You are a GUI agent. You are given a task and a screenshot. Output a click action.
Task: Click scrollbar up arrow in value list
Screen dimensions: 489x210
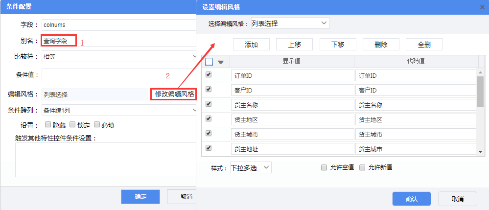480,71
